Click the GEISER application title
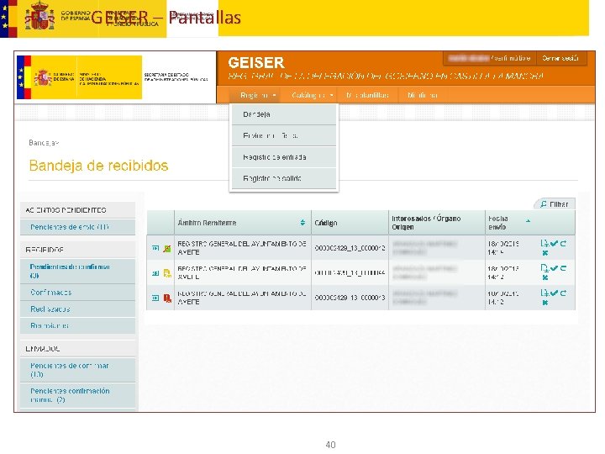 tap(256, 62)
